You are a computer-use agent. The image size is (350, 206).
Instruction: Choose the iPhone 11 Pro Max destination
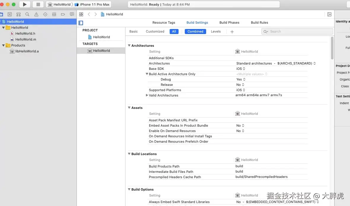tap(92, 4)
